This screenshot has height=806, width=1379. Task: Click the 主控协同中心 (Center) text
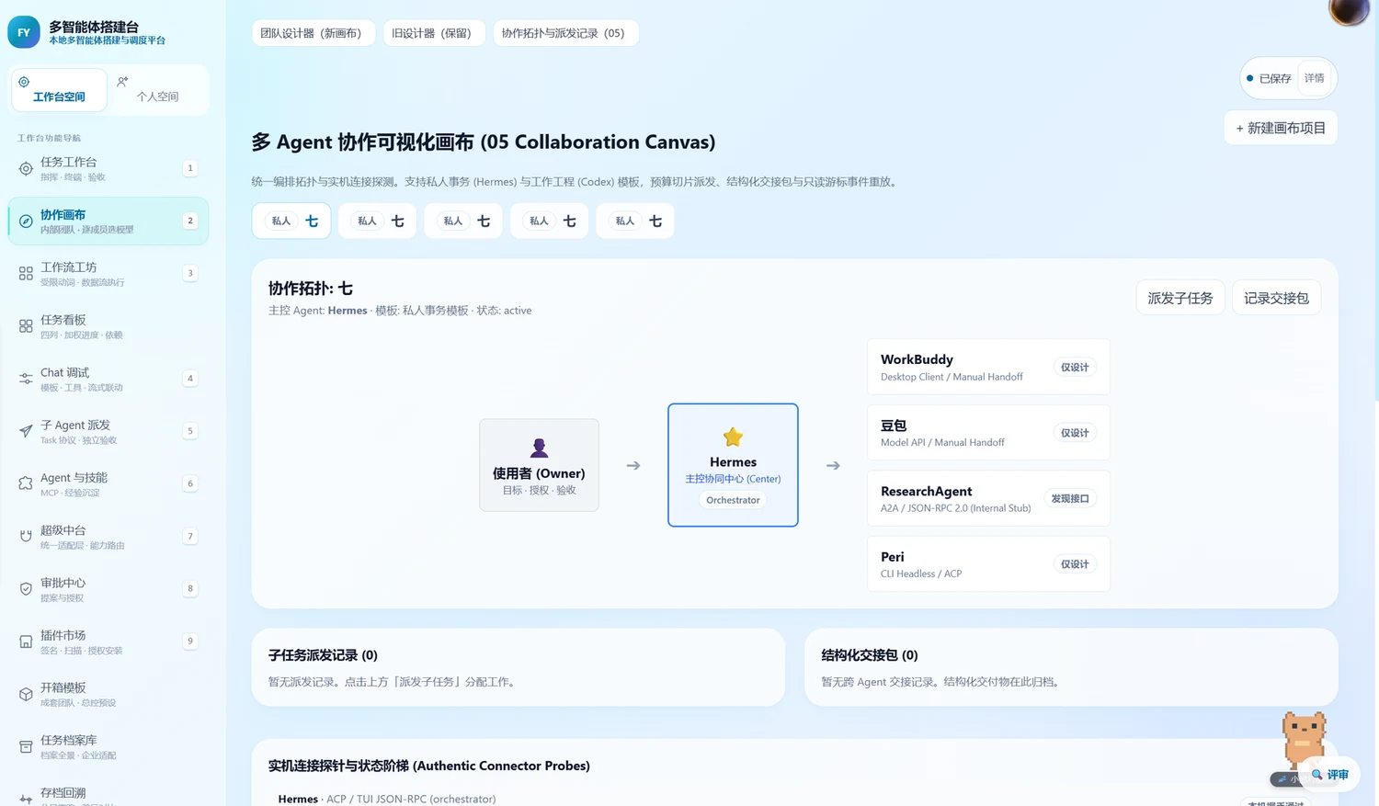coord(733,479)
